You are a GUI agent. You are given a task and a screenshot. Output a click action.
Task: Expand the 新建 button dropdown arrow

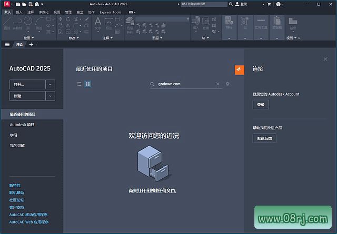pos(50,96)
